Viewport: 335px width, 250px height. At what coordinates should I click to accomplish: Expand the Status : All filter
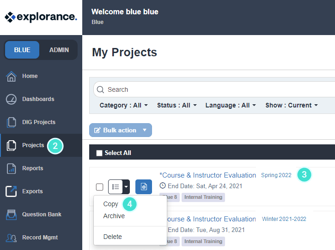point(177,105)
